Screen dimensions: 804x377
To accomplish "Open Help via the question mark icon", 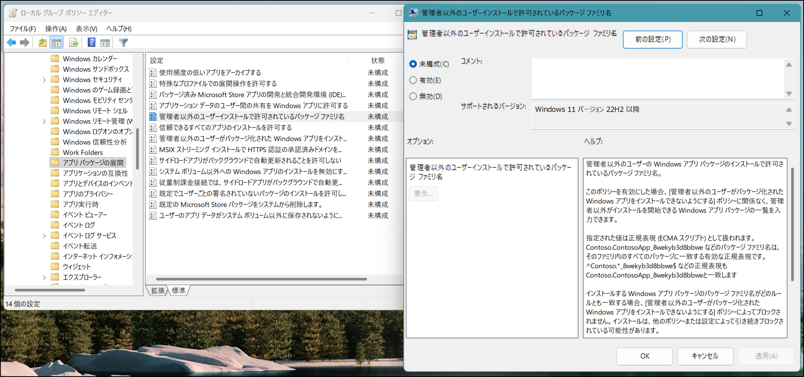I will click(91, 43).
